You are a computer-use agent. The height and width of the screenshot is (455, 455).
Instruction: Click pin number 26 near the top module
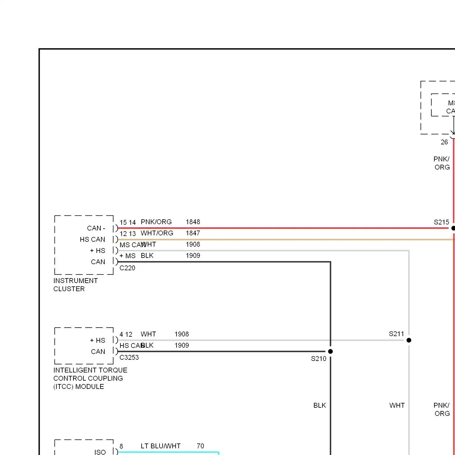tap(444, 142)
